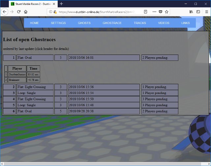211x166 pixels.
Task: Click the date 2018/10/06 15:48 cell
Action: [104, 105]
